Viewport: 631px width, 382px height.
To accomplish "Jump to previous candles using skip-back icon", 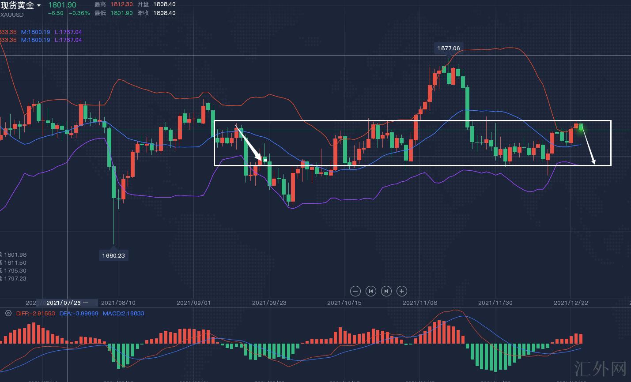I will [x=371, y=291].
